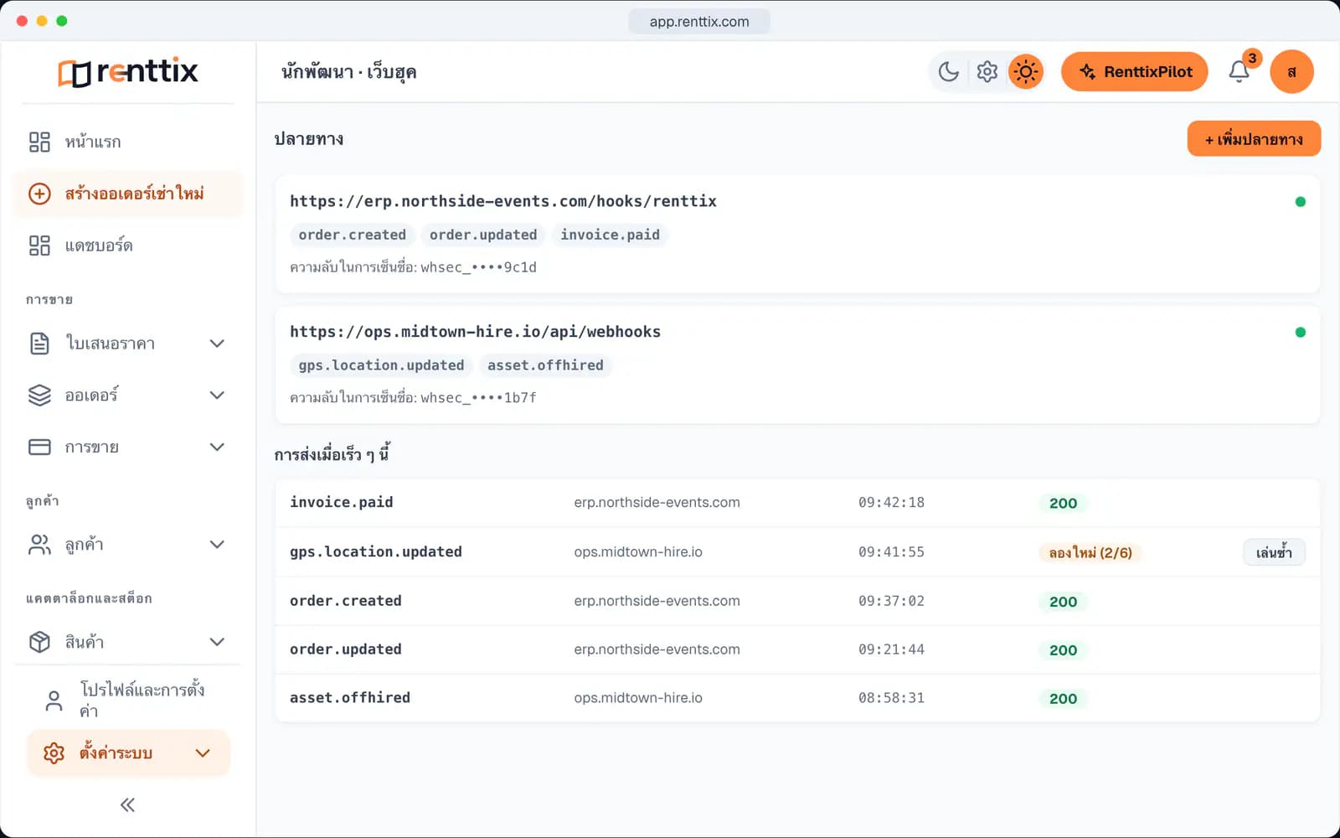Viewport: 1340px width, 838px height.
Task: Click the ใบเสนอราคา document icon
Action: (39, 344)
